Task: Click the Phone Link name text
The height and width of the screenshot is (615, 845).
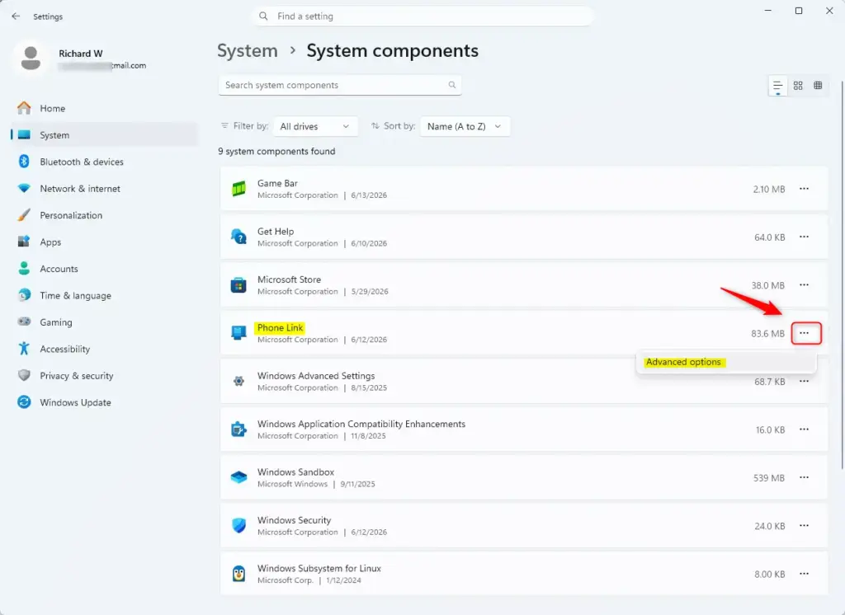Action: pyautogui.click(x=280, y=327)
